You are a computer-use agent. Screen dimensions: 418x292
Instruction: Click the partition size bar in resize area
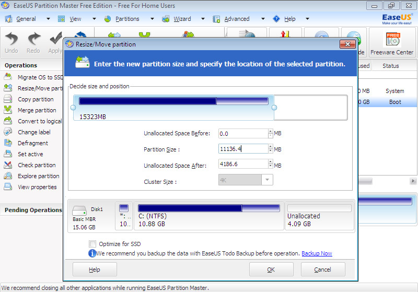point(173,101)
